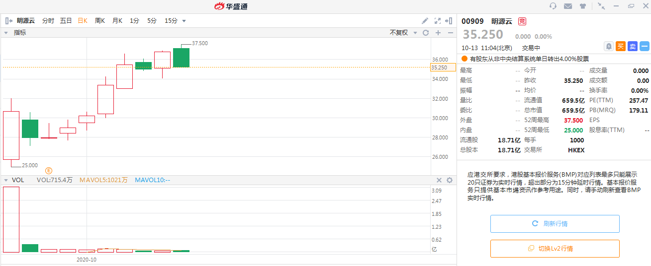Viewport: 651px width, 266px height.
Task: Click the 35.250 price axis tag
Action: pyautogui.click(x=443, y=67)
